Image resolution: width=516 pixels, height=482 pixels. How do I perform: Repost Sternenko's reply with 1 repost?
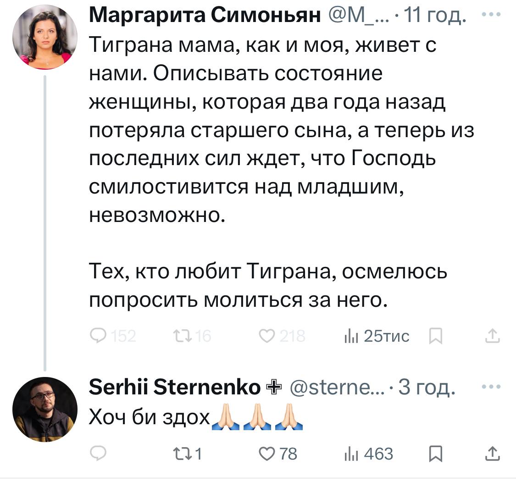coord(180,454)
